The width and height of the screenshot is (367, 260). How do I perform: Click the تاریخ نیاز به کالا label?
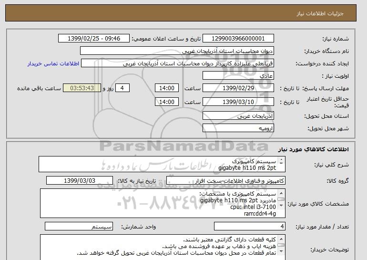(137, 181)
